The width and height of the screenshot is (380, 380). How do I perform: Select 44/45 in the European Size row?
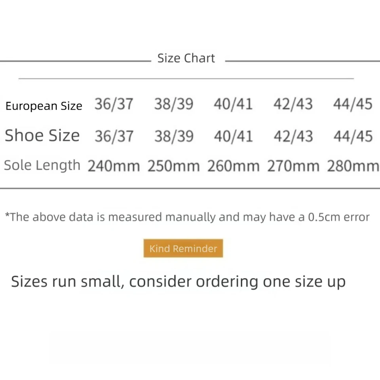point(353,104)
